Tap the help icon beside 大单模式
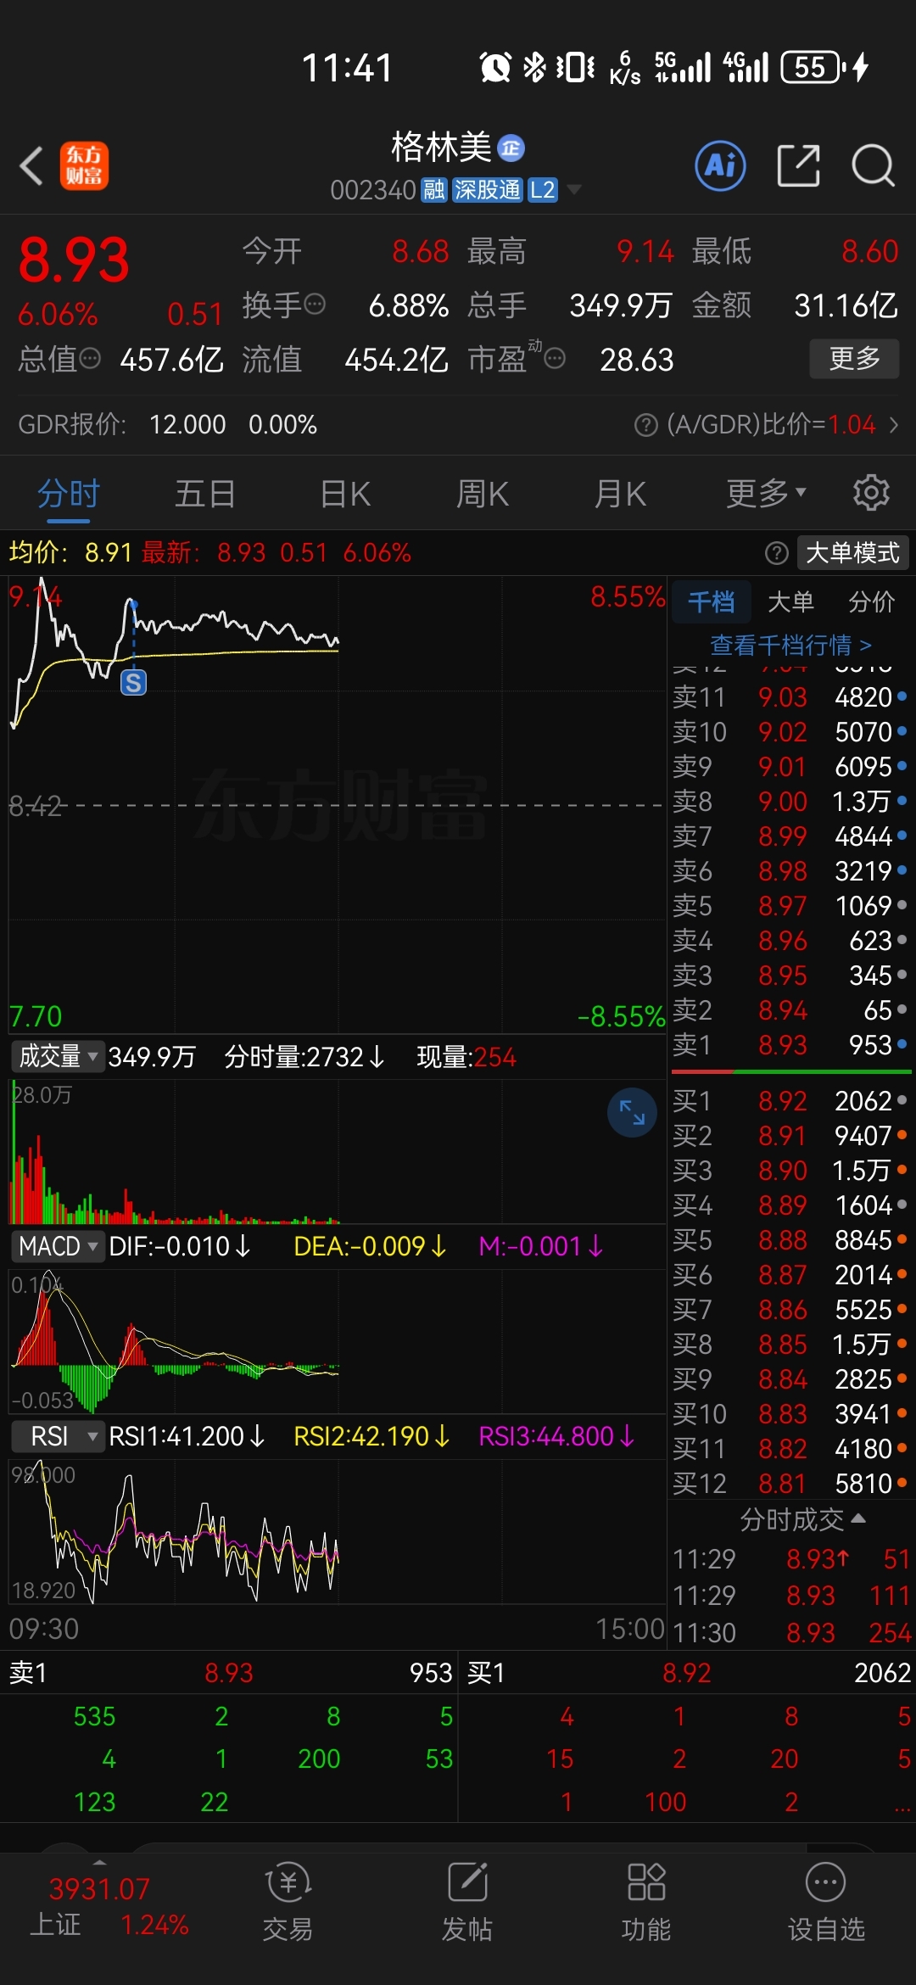916x1985 pixels. coord(776,553)
